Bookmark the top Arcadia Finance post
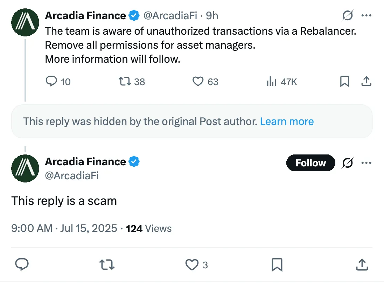The width and height of the screenshot is (384, 283). (x=344, y=81)
